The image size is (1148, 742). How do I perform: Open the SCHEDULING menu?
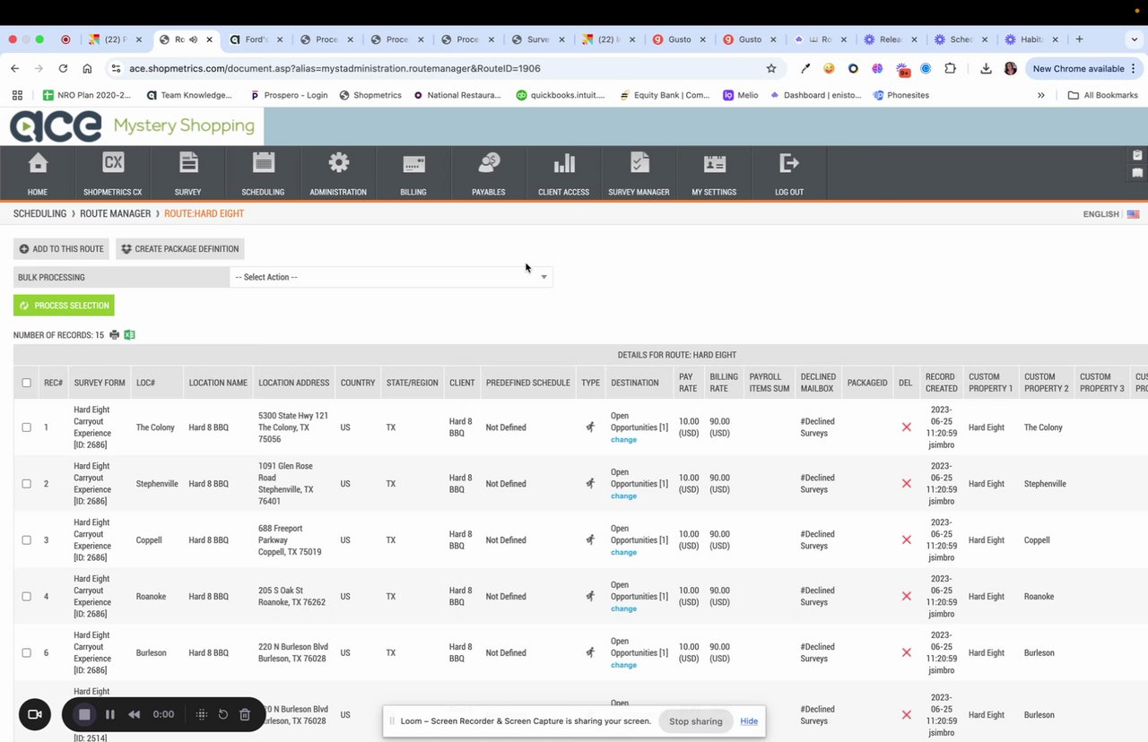pos(263,174)
